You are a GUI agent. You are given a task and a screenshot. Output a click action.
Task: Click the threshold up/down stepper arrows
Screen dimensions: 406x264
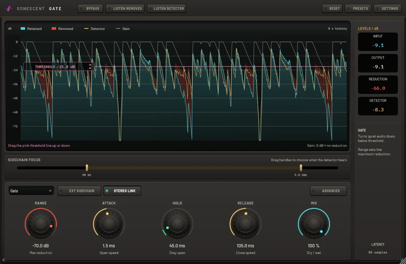90,67
